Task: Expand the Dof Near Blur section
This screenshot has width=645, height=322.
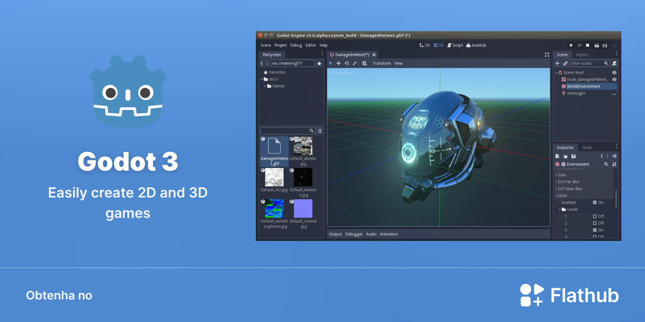Action: pyautogui.click(x=556, y=189)
